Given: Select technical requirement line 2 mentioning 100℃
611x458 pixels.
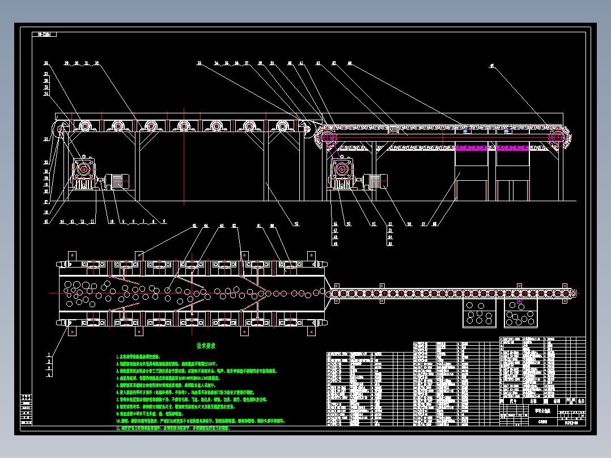Looking at the screenshot, I should (x=167, y=364).
